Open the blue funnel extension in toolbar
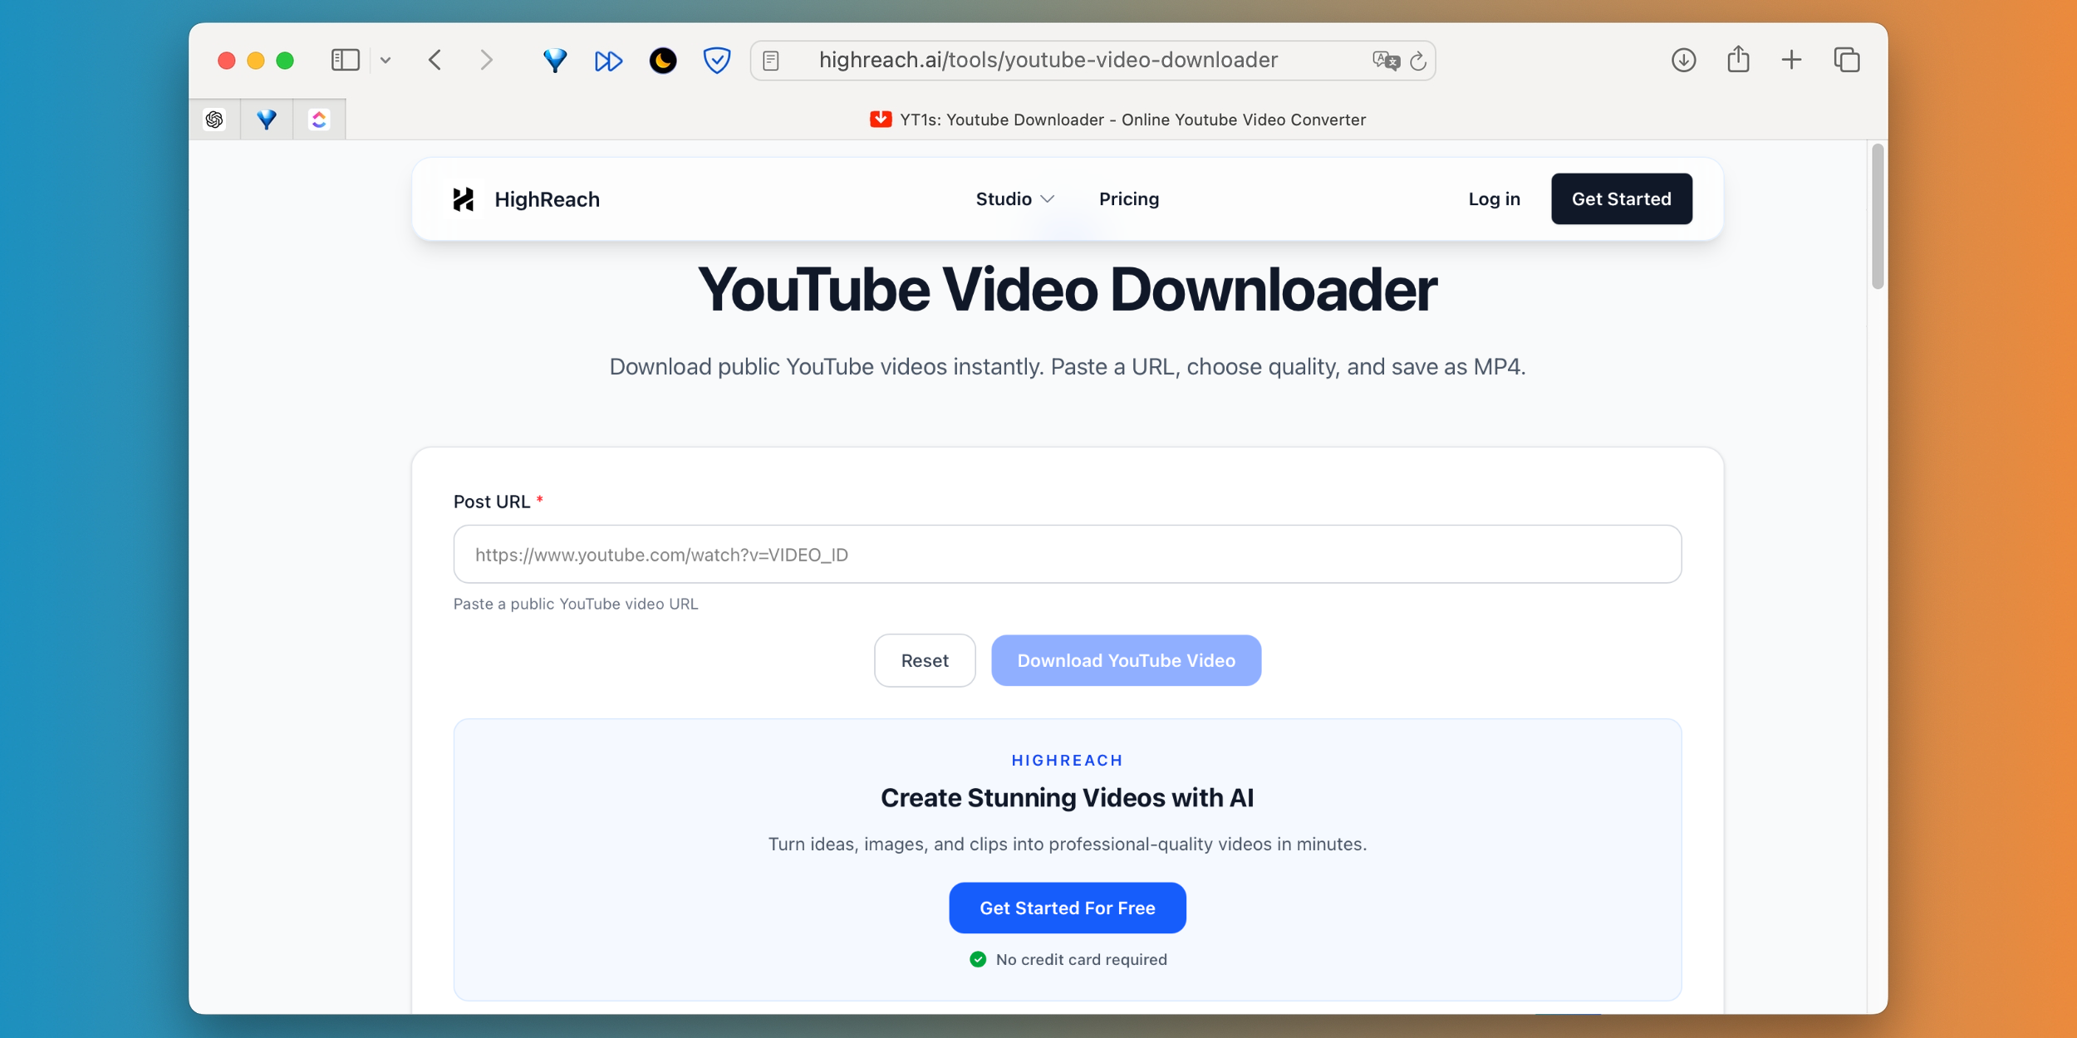Image resolution: width=2077 pixels, height=1038 pixels. [554, 60]
